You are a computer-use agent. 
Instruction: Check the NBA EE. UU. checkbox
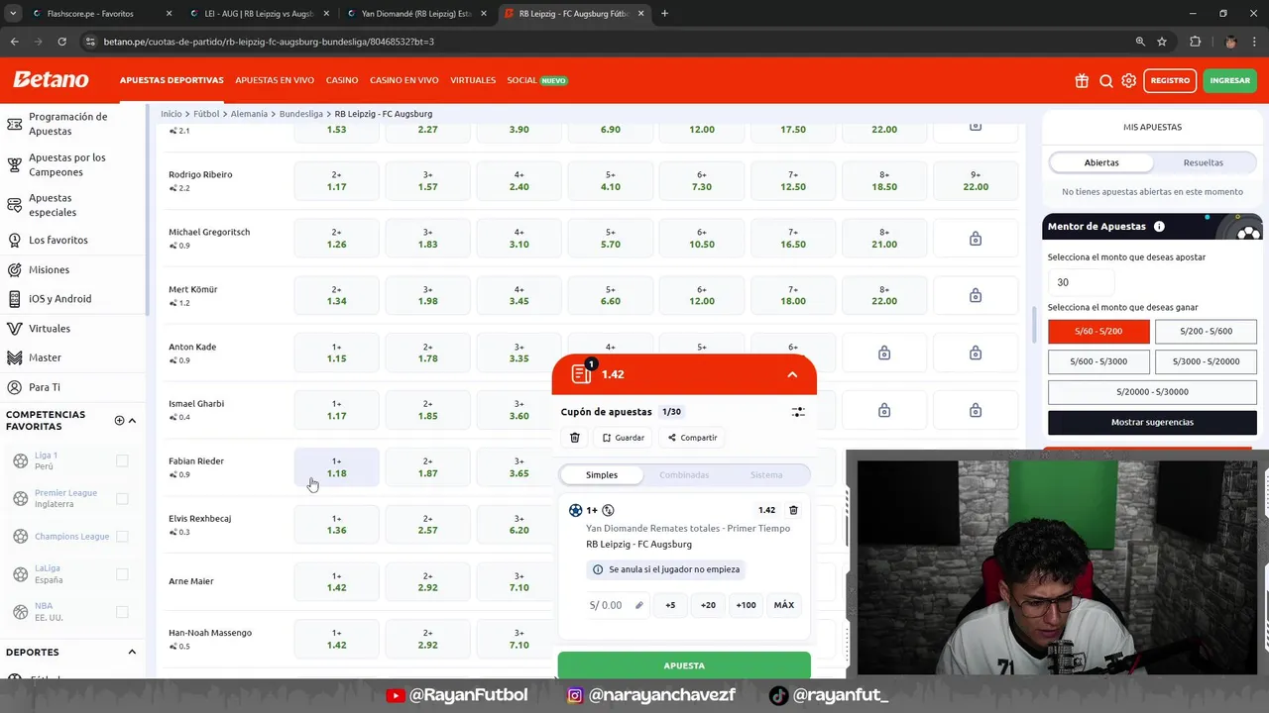(122, 612)
